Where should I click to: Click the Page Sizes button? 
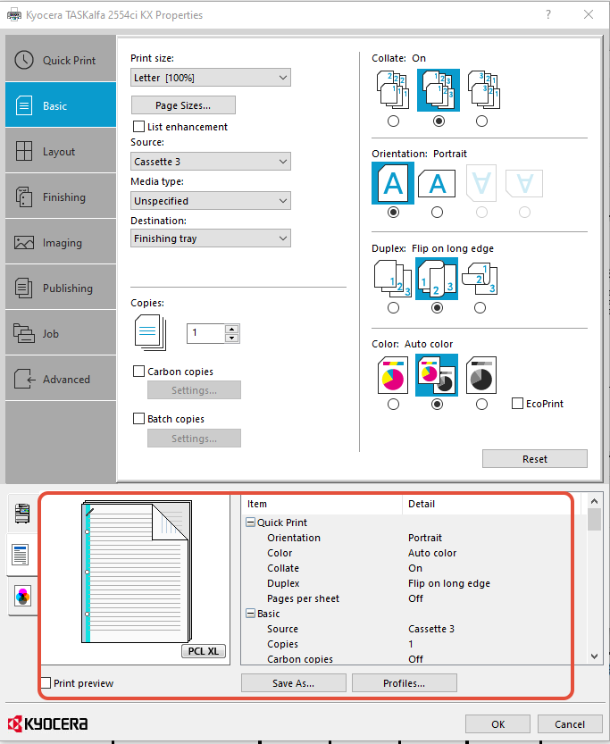click(183, 104)
